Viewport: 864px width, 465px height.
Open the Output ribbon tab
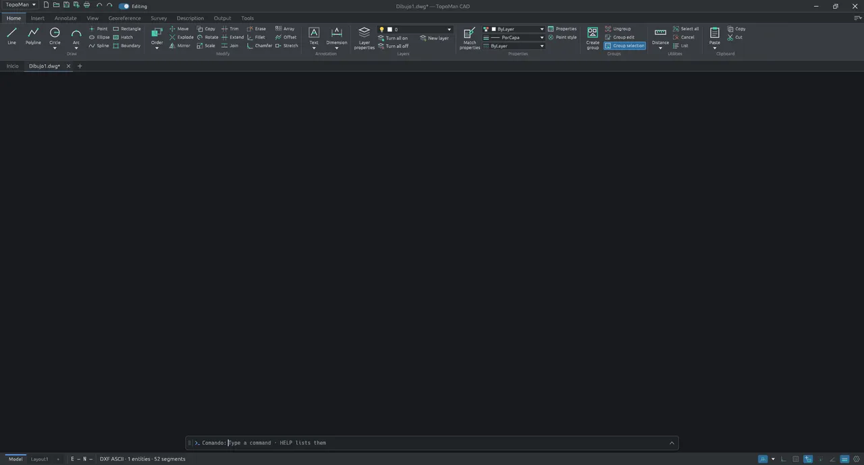[222, 18]
